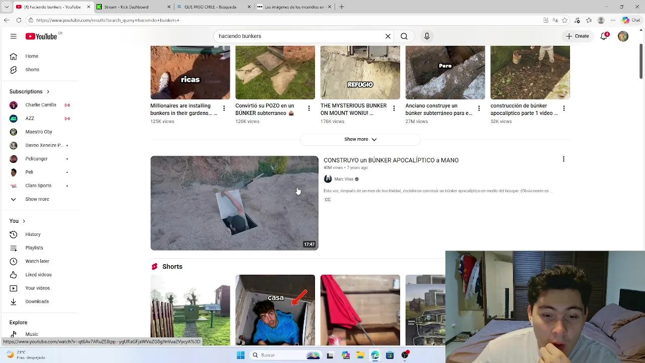The height and width of the screenshot is (363, 645).
Task: Open options for CONSTRUYO un BÚNKER video
Action: (563, 159)
